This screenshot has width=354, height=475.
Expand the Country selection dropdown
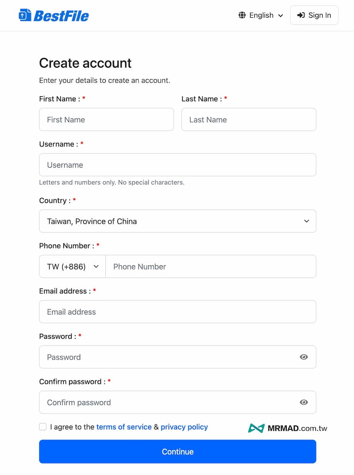pos(177,221)
